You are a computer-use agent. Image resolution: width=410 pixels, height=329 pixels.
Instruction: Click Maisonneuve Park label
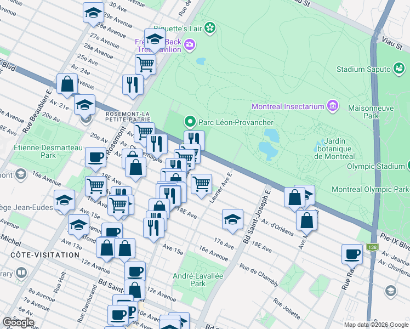point(371,112)
